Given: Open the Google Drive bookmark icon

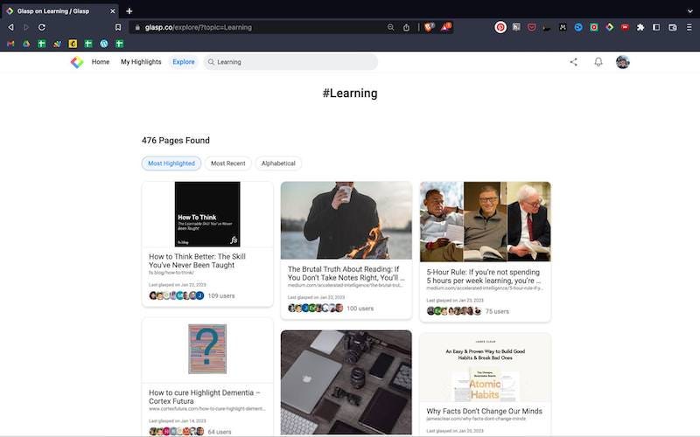Looking at the screenshot, I should pos(26,44).
